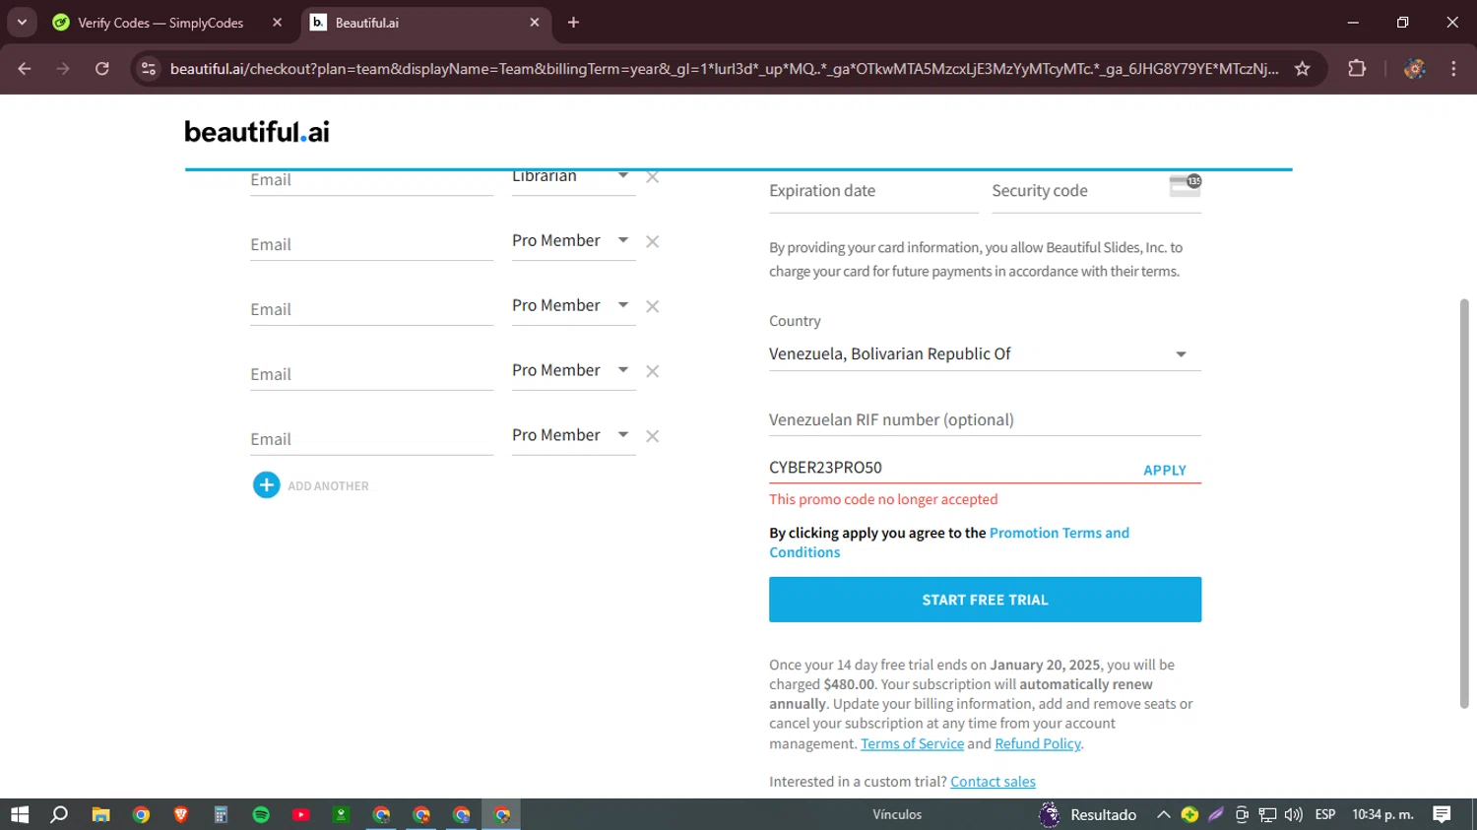
Task: Open the YouTube app in taskbar
Action: click(x=301, y=814)
